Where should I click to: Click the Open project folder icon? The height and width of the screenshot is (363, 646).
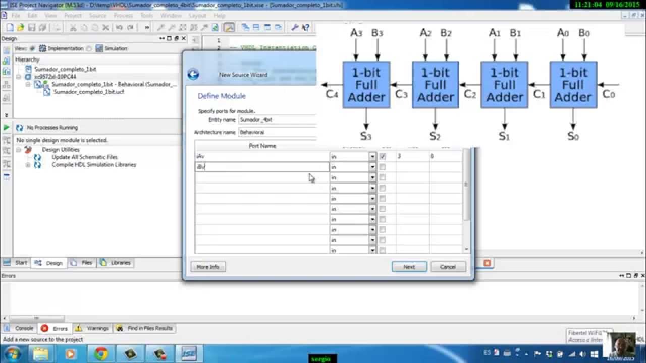coord(21,28)
